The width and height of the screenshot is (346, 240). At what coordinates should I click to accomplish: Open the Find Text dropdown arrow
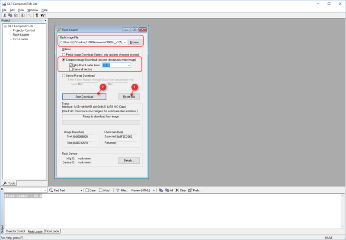[x=81, y=190]
